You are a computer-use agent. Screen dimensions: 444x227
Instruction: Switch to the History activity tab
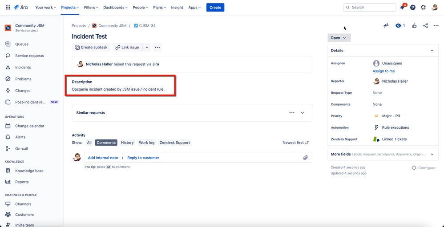127,143
